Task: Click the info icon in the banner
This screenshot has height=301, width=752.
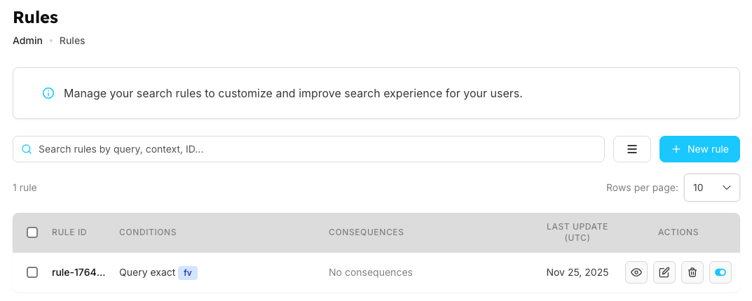Action: tap(48, 93)
